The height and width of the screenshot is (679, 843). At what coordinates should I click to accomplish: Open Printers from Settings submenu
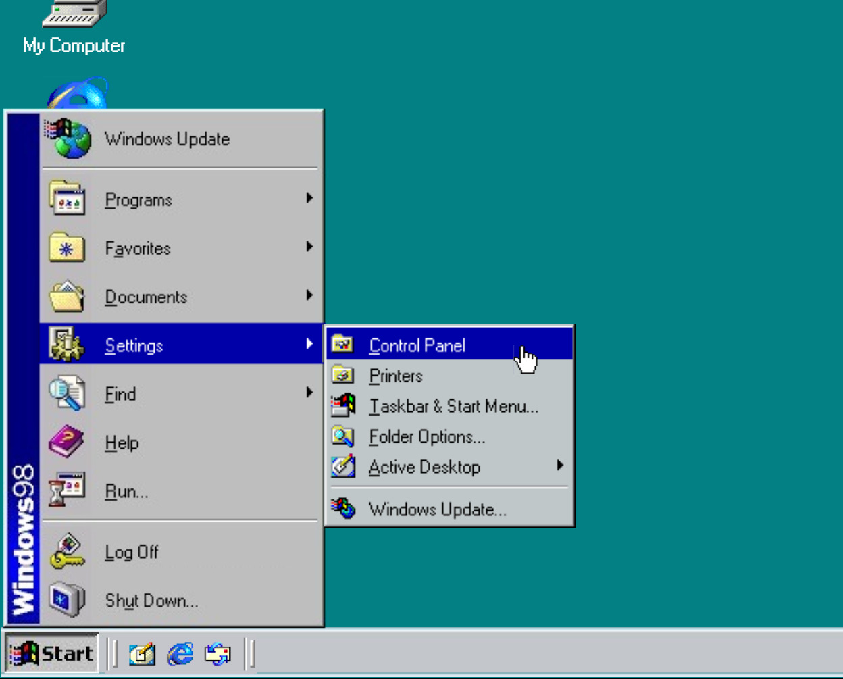(x=449, y=376)
